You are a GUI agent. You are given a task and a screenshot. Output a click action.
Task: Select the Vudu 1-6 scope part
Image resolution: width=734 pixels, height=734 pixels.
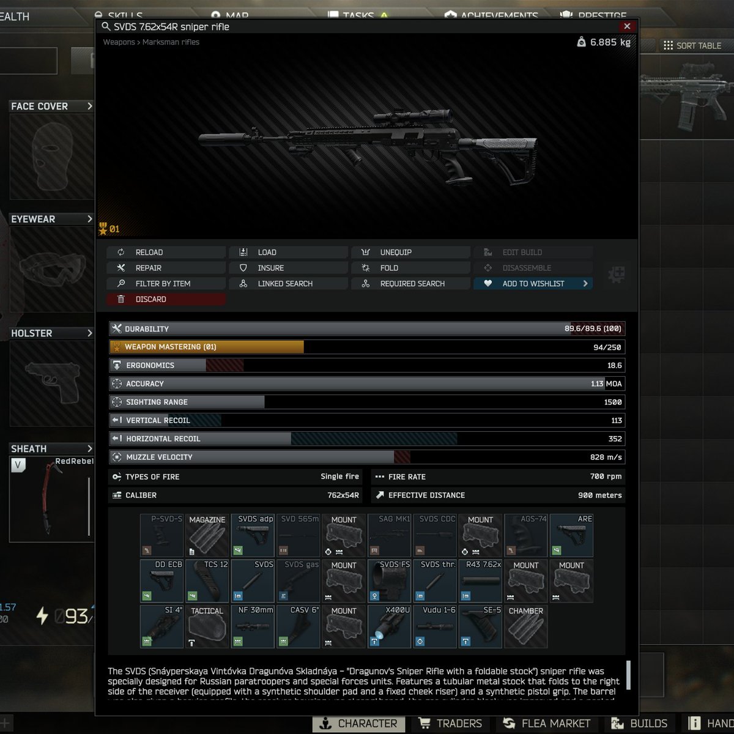click(435, 626)
